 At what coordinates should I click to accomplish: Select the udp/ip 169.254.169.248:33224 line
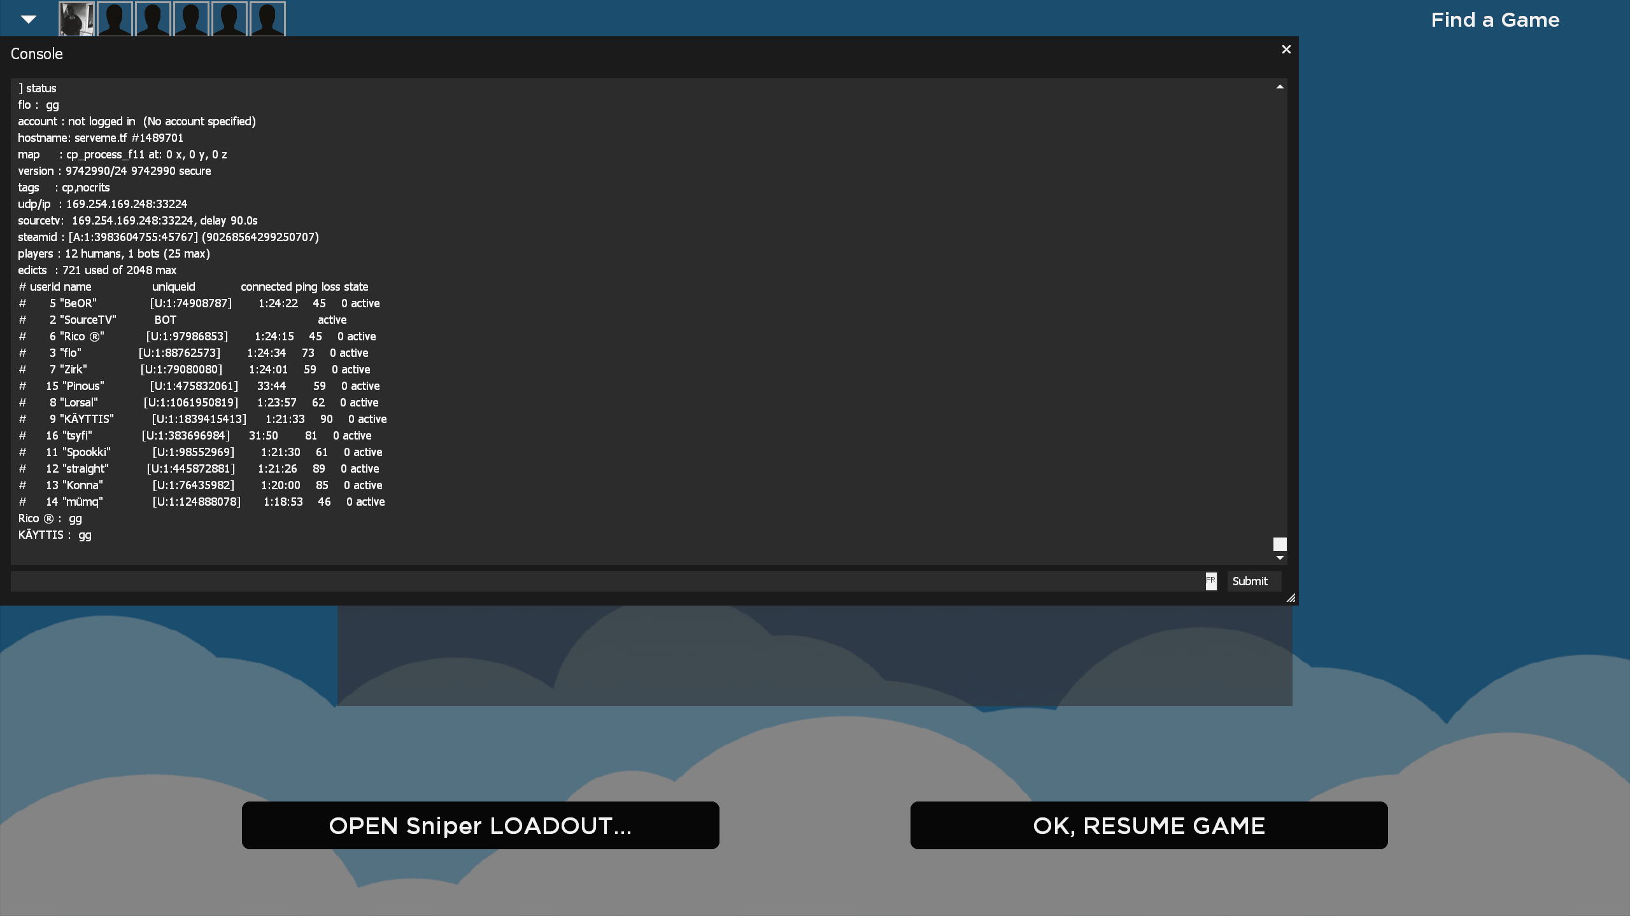pos(103,204)
